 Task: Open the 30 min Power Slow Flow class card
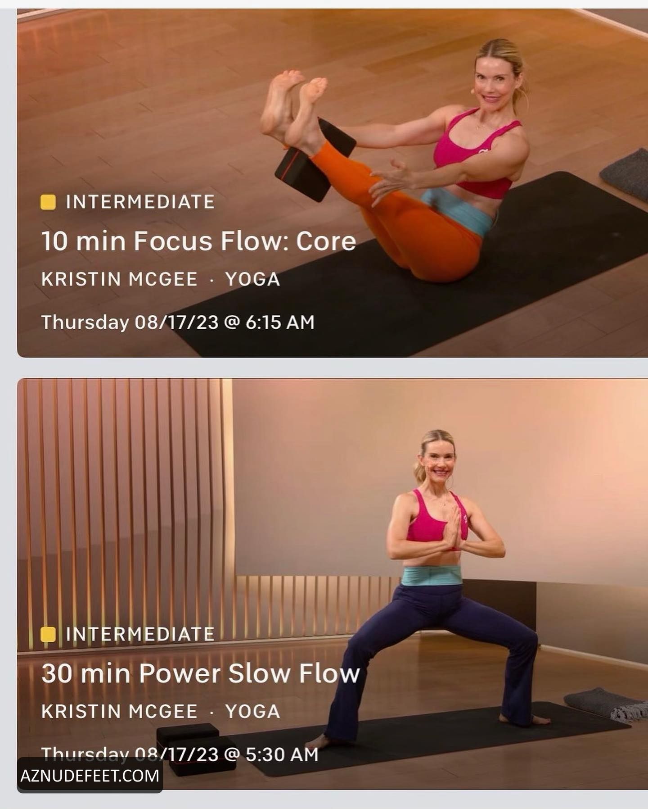[333, 584]
